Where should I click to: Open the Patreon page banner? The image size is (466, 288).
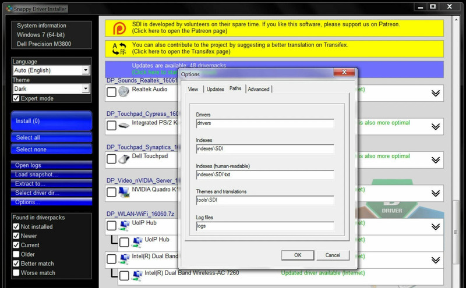[274, 28]
